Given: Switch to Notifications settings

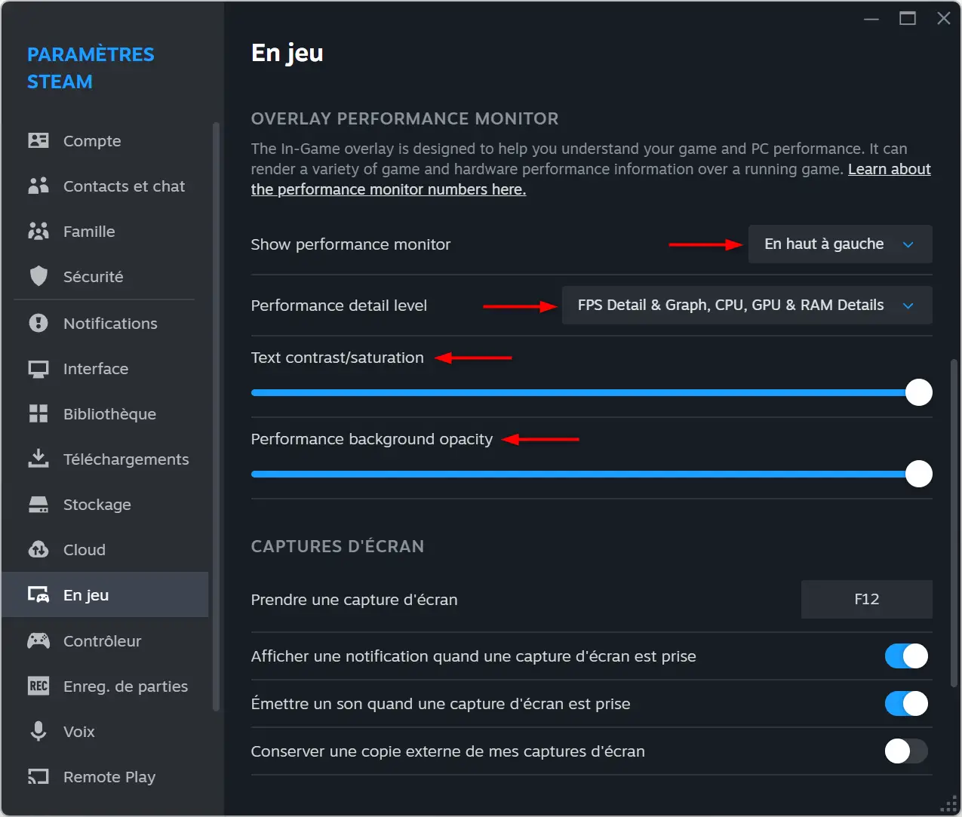Looking at the screenshot, I should (105, 324).
